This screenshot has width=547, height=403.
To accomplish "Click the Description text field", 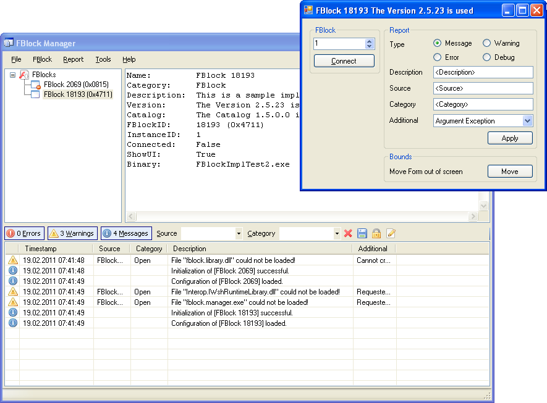I will pyautogui.click(x=483, y=72).
